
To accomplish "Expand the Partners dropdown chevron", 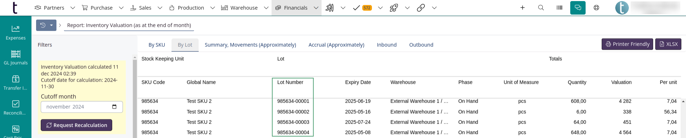I will pos(73,8).
